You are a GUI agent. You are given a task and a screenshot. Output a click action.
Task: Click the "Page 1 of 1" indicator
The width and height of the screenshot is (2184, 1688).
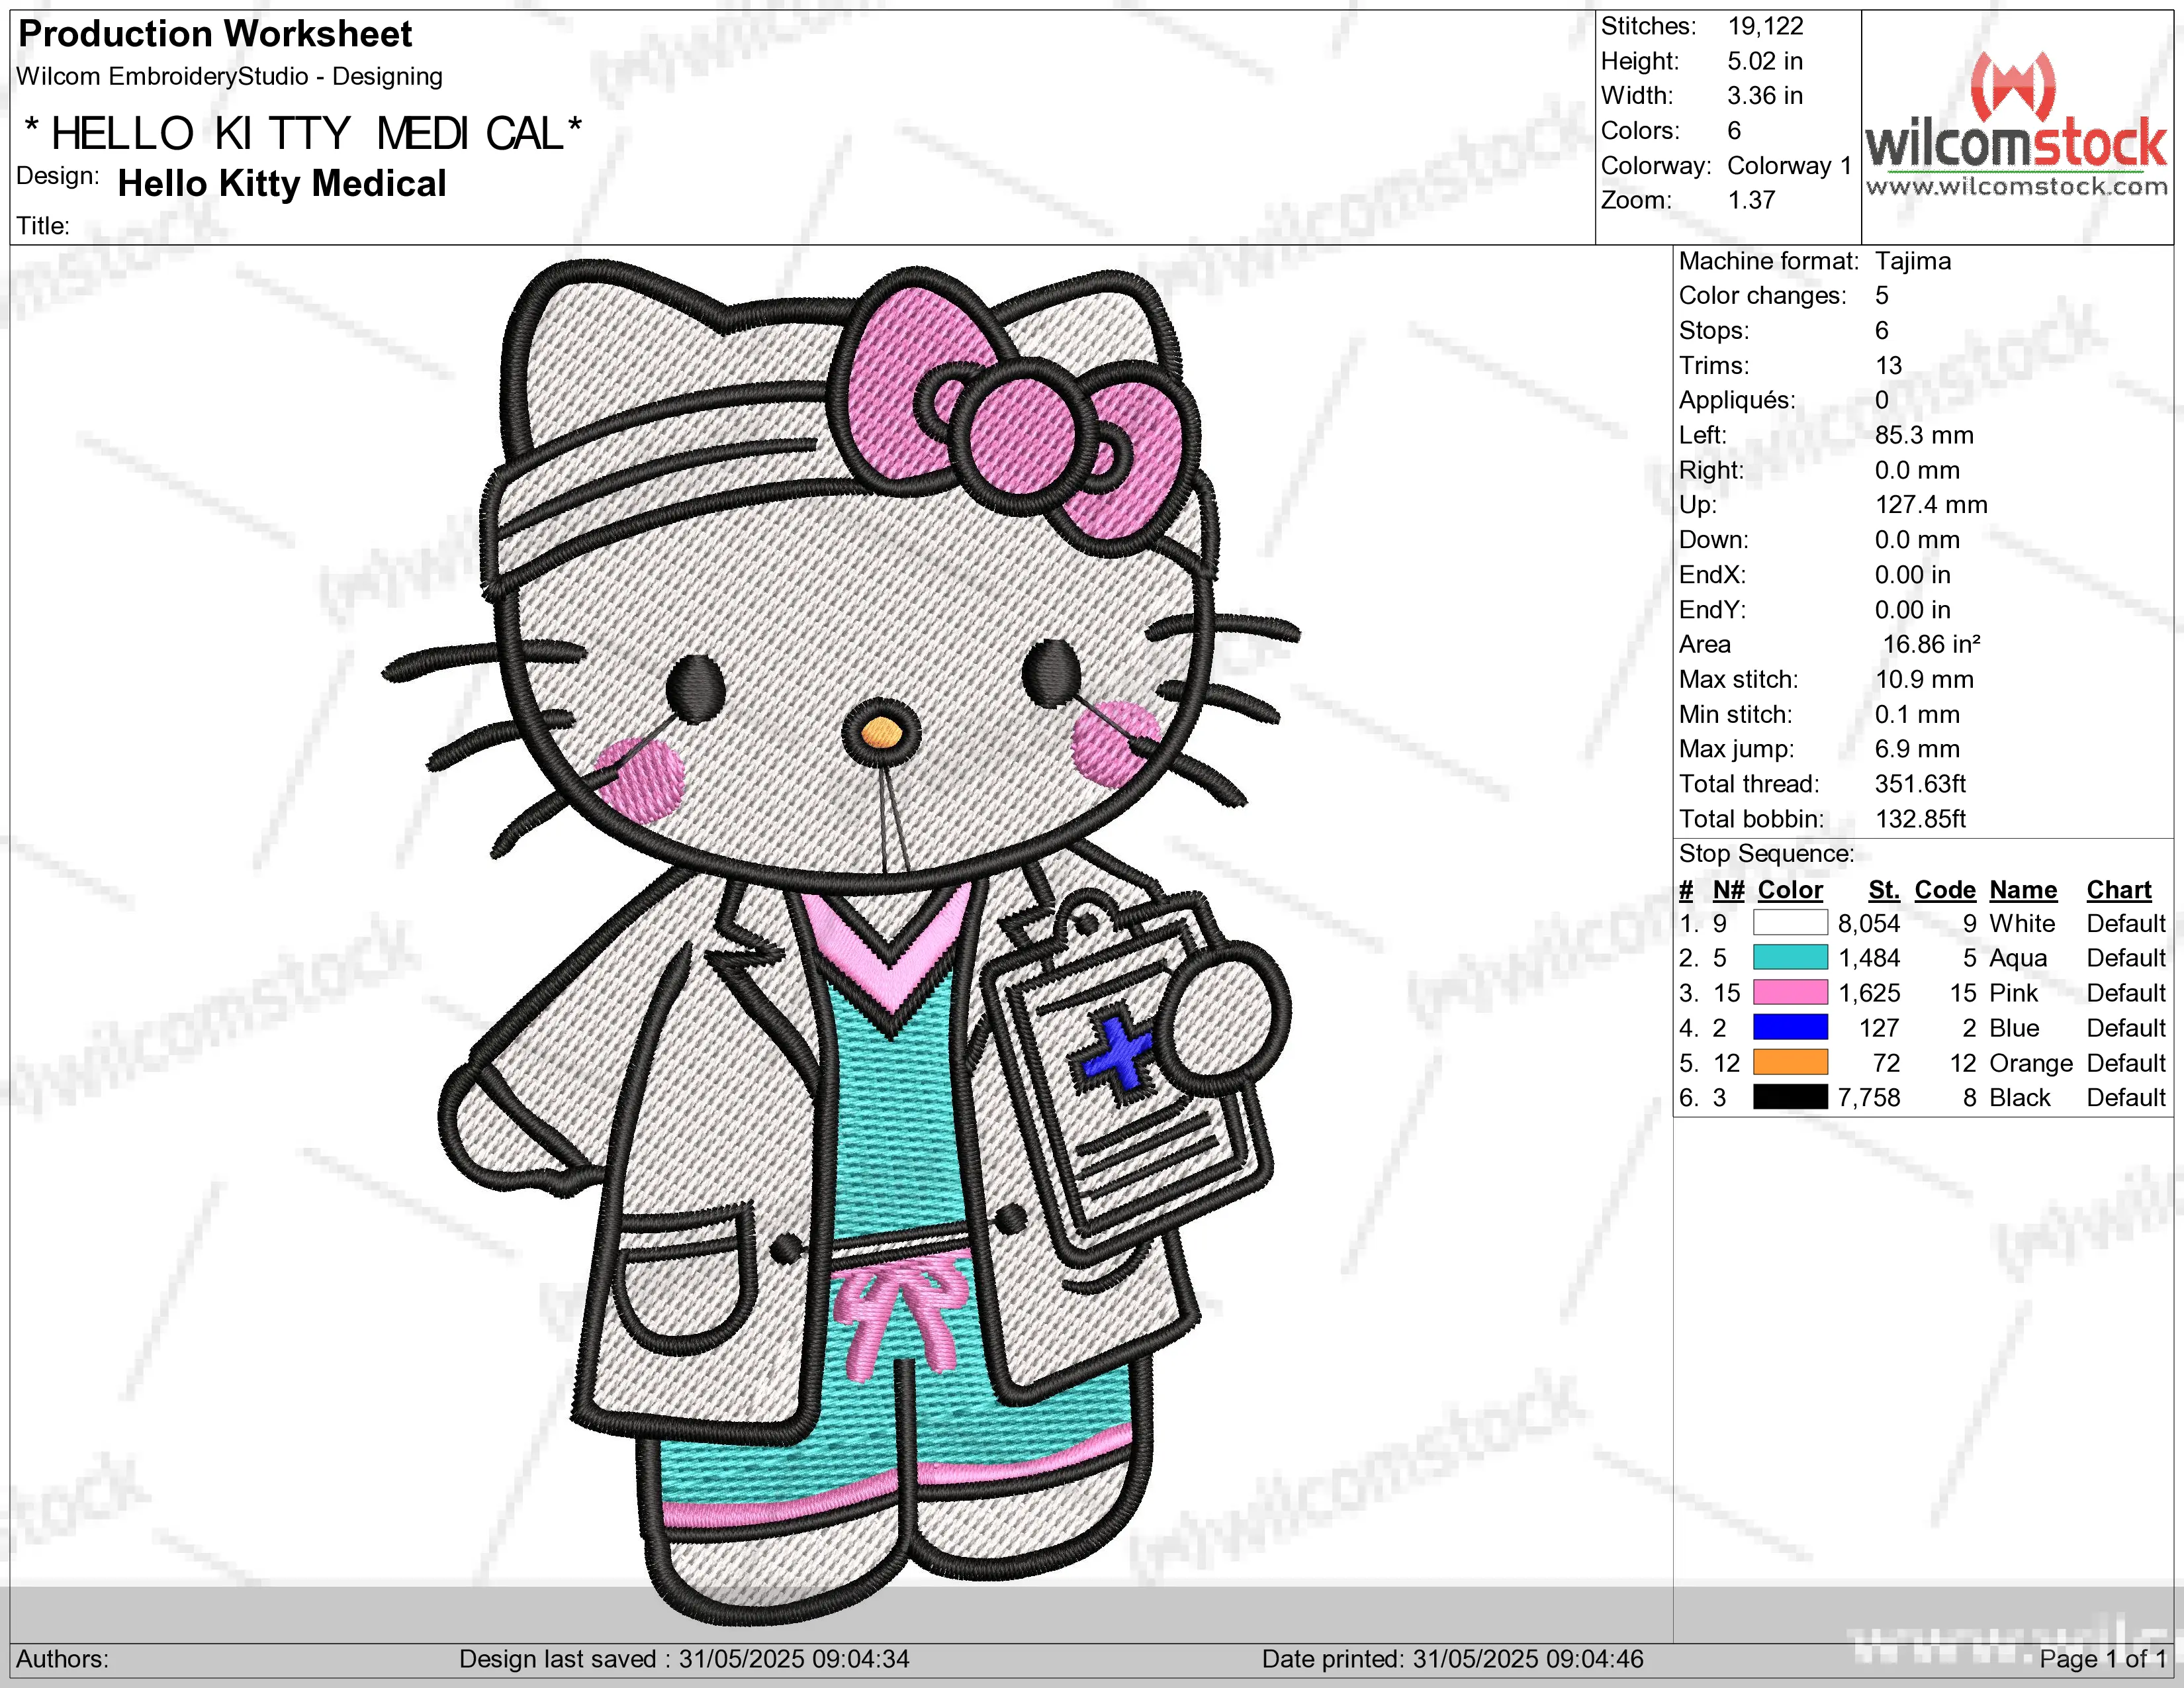(2103, 1660)
